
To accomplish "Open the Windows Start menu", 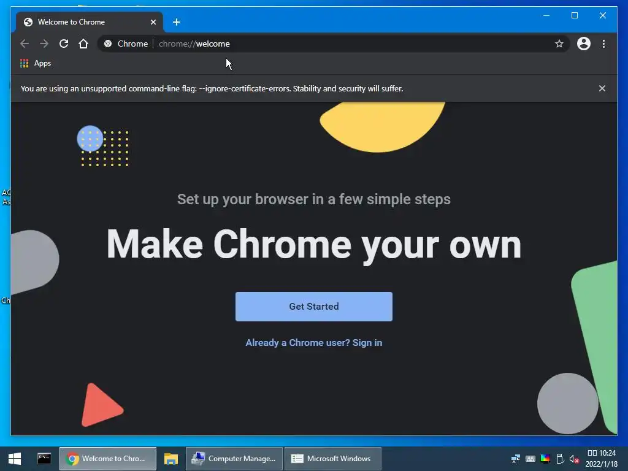I will [15, 459].
